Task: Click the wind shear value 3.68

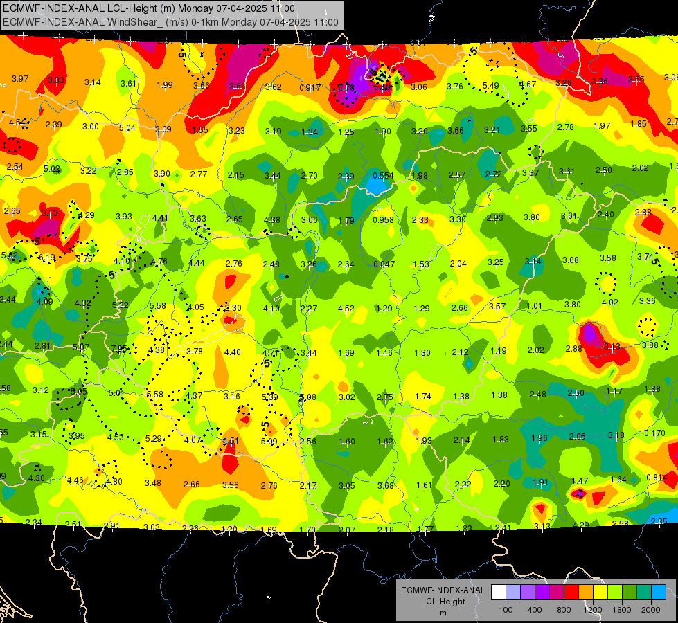Action: (386, 485)
